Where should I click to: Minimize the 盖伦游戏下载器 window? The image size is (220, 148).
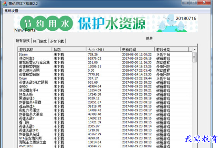pyautogui.click(x=186, y=3)
